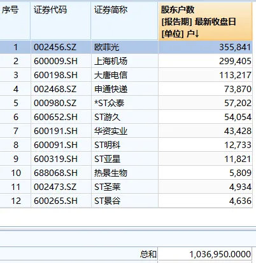Click the 355,841 shareholder count cell
The height and width of the screenshot is (263, 256).
pyautogui.click(x=205, y=47)
